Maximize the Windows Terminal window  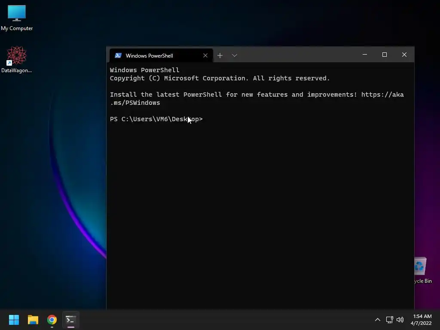(x=385, y=55)
